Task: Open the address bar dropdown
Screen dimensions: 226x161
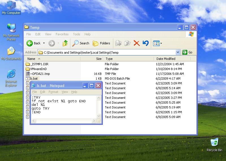Action: 178,52
